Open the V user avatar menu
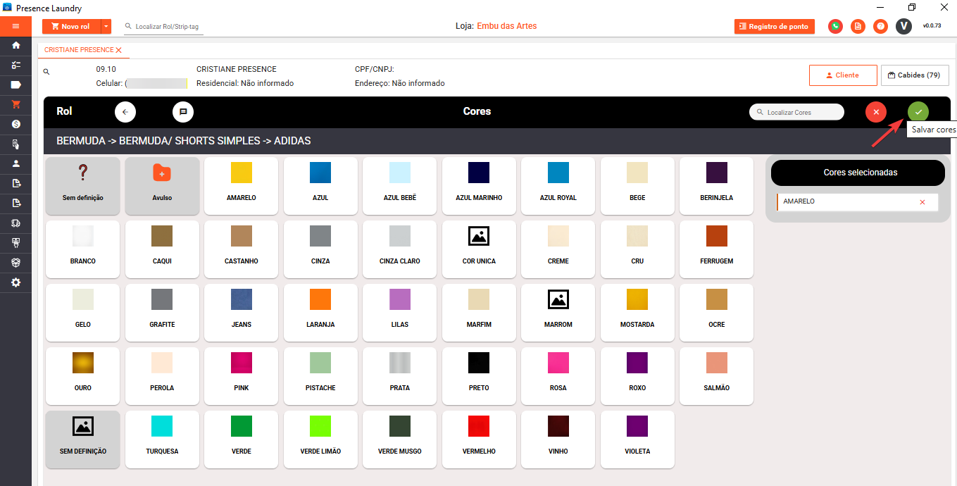Viewport: 957px width, 486px height. tap(903, 27)
